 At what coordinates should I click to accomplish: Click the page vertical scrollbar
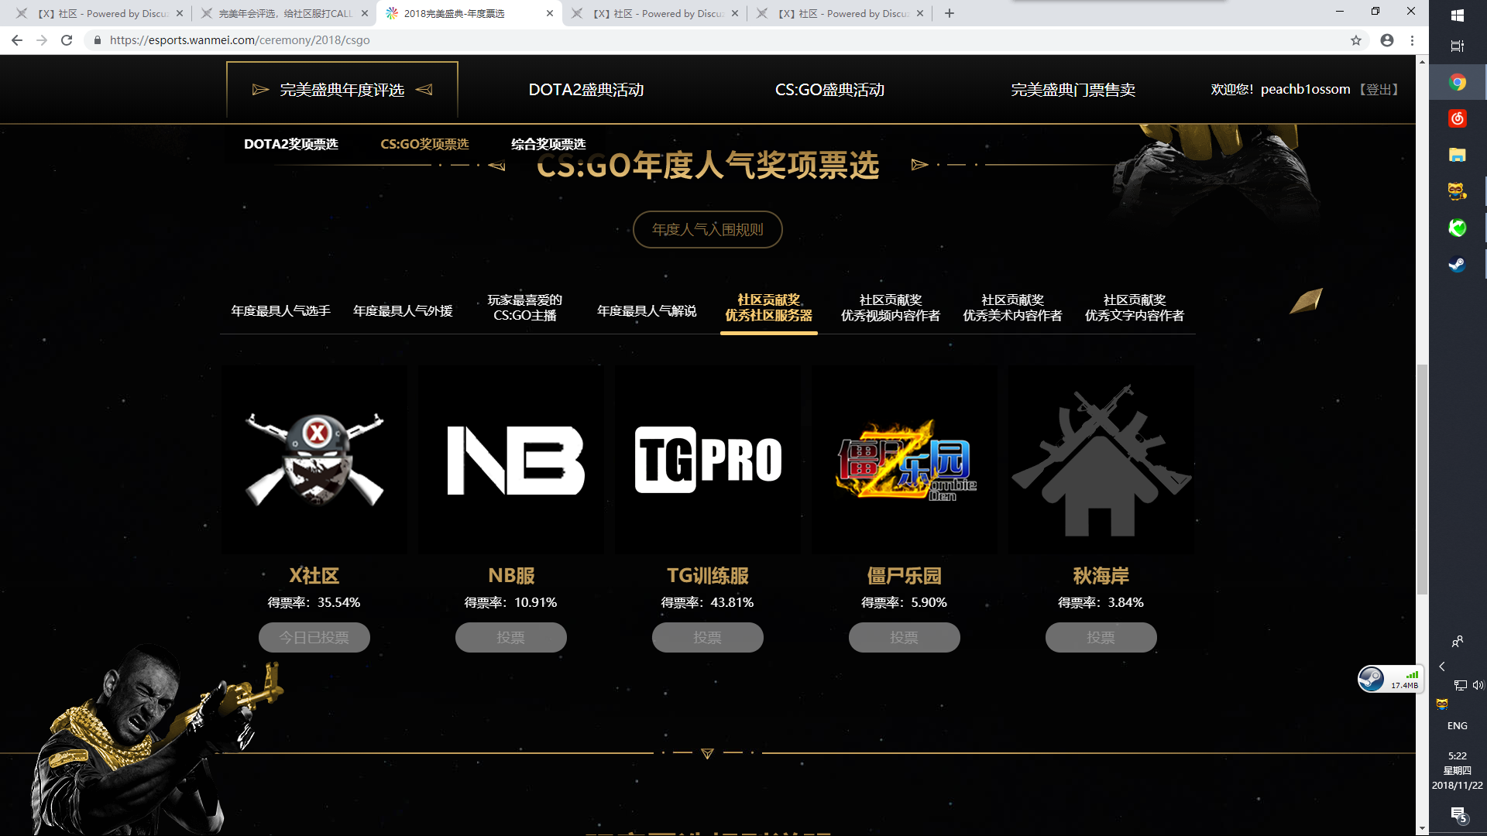pyautogui.click(x=1422, y=480)
